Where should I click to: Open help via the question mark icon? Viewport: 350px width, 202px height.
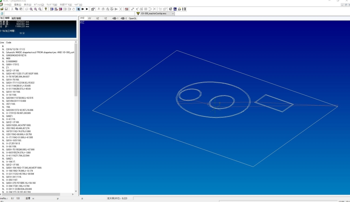tap(46, 9)
